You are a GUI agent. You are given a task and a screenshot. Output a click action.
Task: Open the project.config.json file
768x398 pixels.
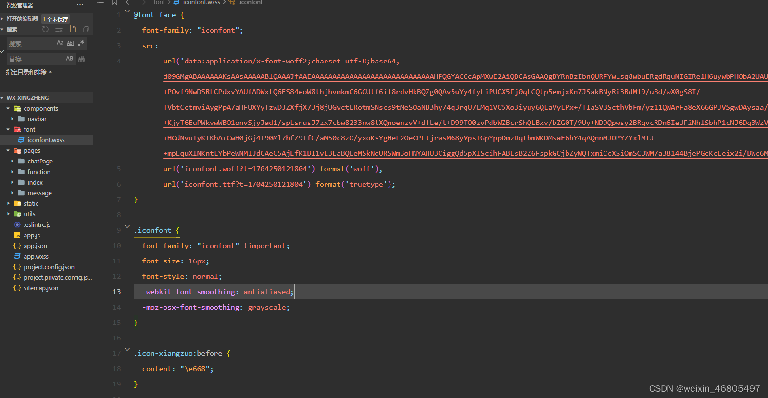click(49, 267)
